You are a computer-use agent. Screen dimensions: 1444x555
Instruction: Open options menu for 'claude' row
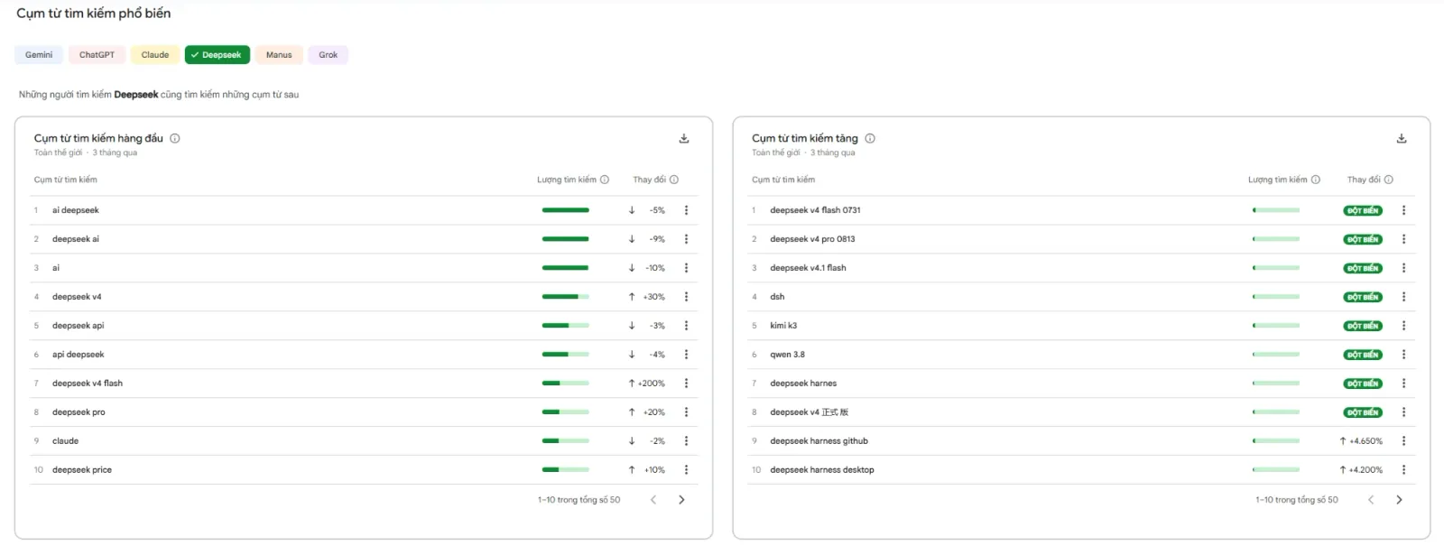click(x=686, y=441)
